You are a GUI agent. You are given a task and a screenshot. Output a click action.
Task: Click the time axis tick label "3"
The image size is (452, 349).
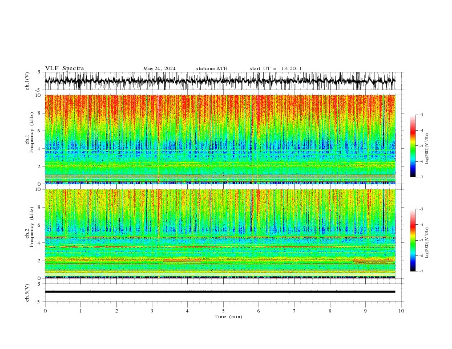[x=152, y=311]
